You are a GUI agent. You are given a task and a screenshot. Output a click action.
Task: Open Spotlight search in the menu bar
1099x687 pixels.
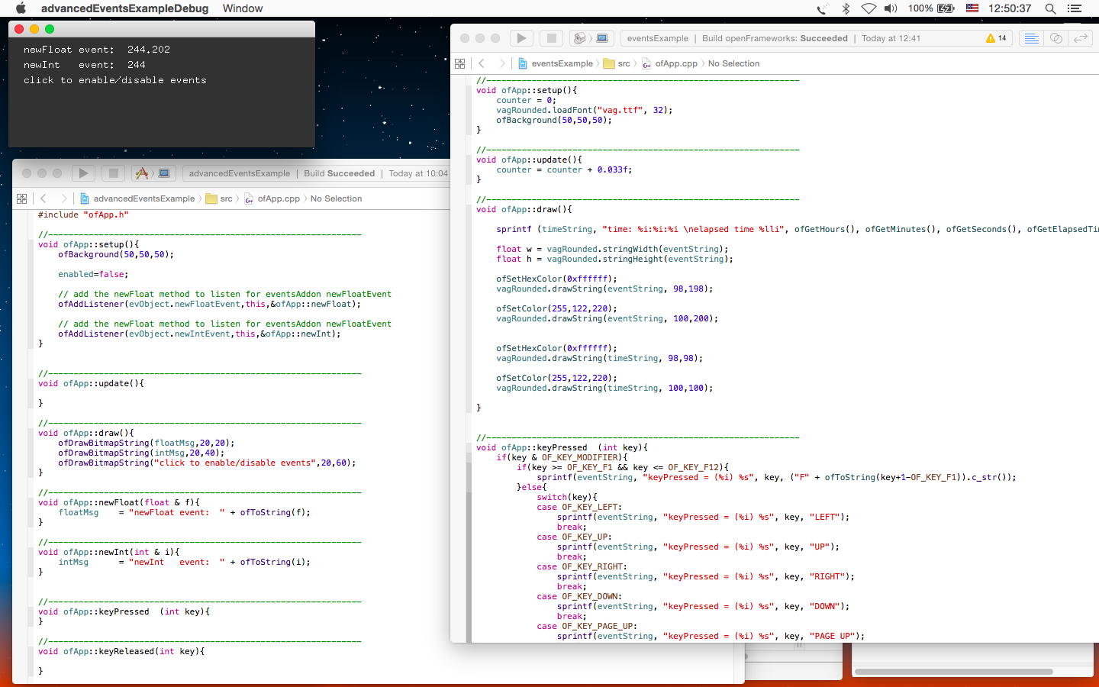[x=1050, y=8]
